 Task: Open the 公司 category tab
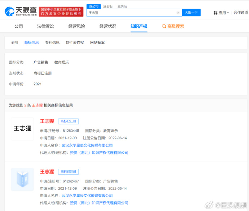pos(19,26)
